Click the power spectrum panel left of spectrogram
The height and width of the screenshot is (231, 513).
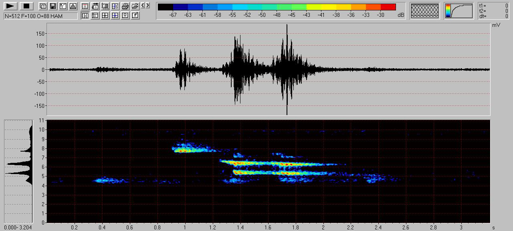click(18, 171)
